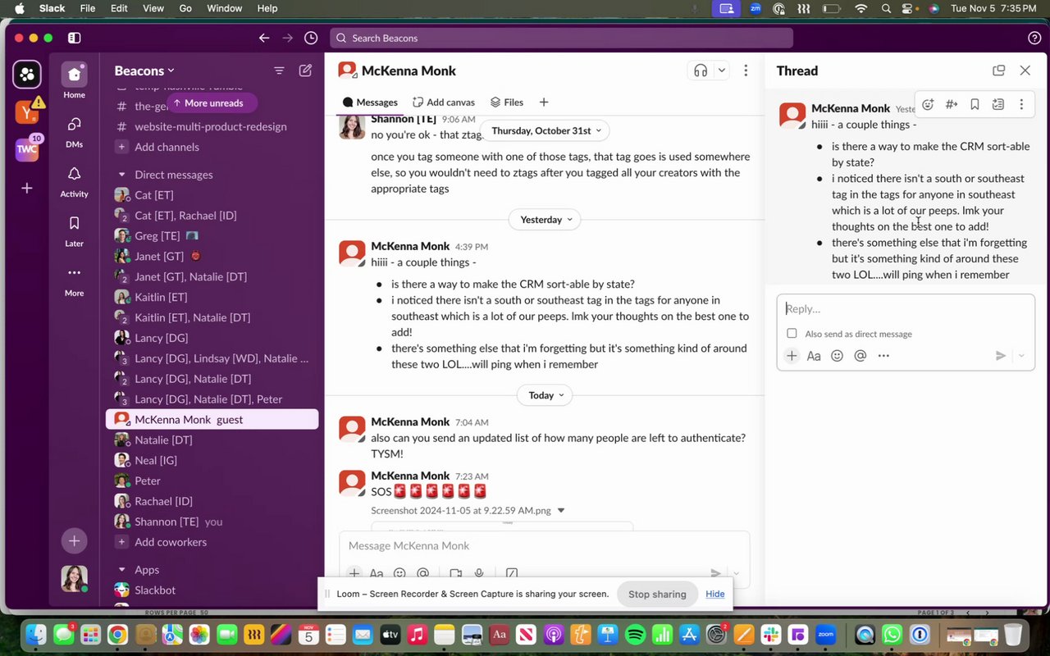Expand huddle options chevron

[x=722, y=71]
